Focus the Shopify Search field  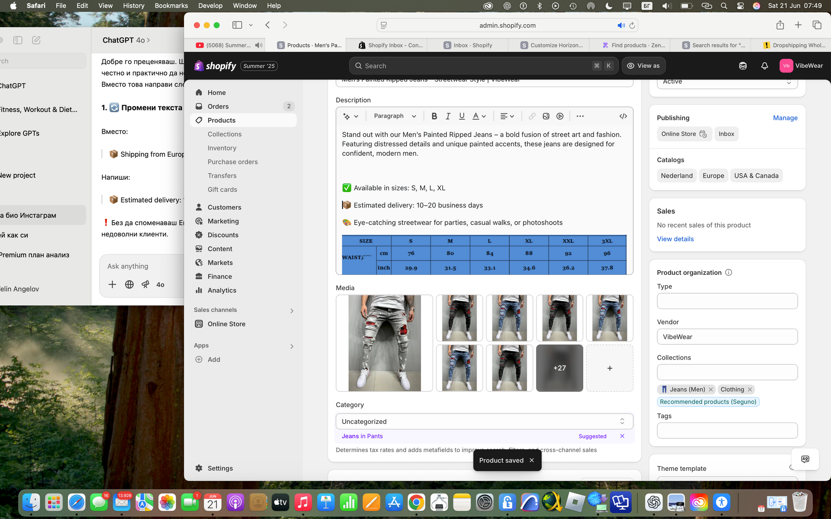(483, 66)
